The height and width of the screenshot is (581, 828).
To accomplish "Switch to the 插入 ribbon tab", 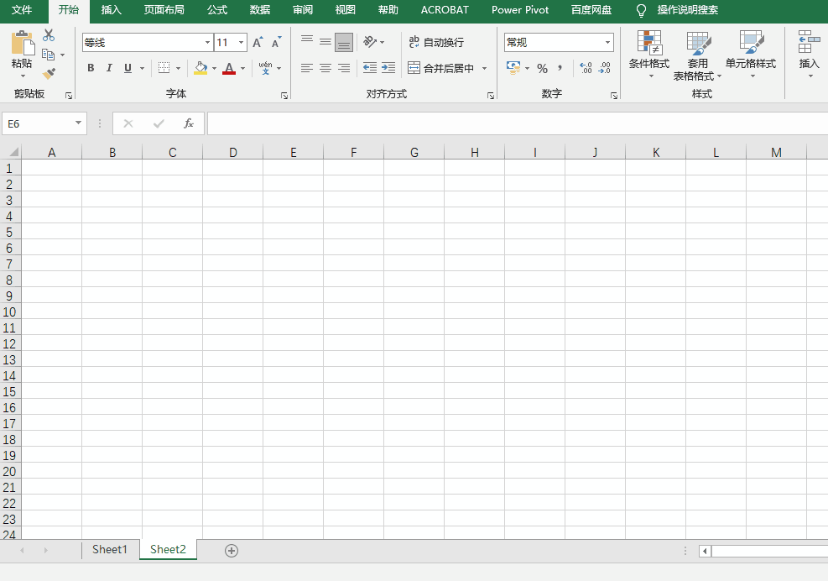I will [111, 10].
